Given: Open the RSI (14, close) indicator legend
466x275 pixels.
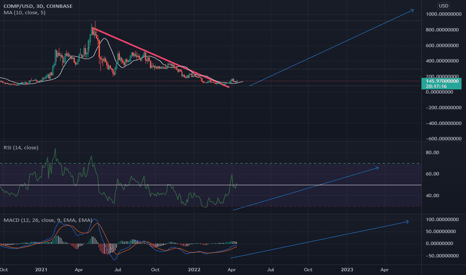Looking at the screenshot, I should coord(21,147).
